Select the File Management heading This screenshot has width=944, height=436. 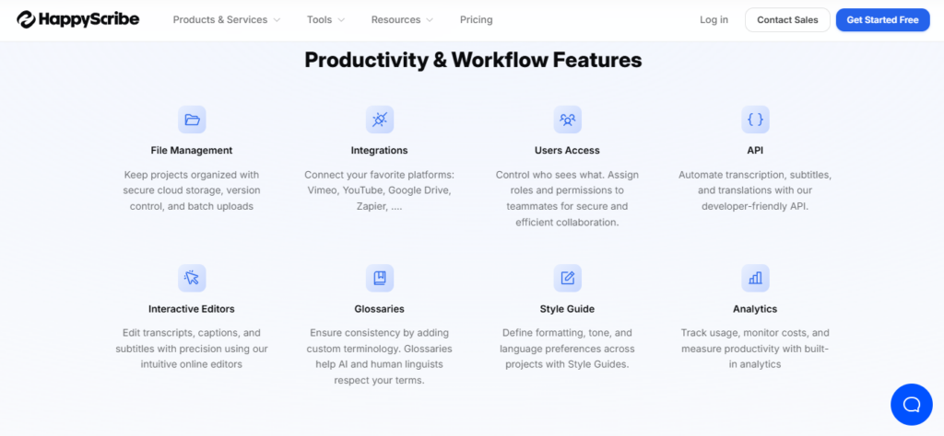[x=192, y=150]
